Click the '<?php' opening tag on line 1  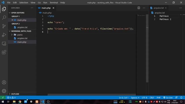click(x=51, y=16)
